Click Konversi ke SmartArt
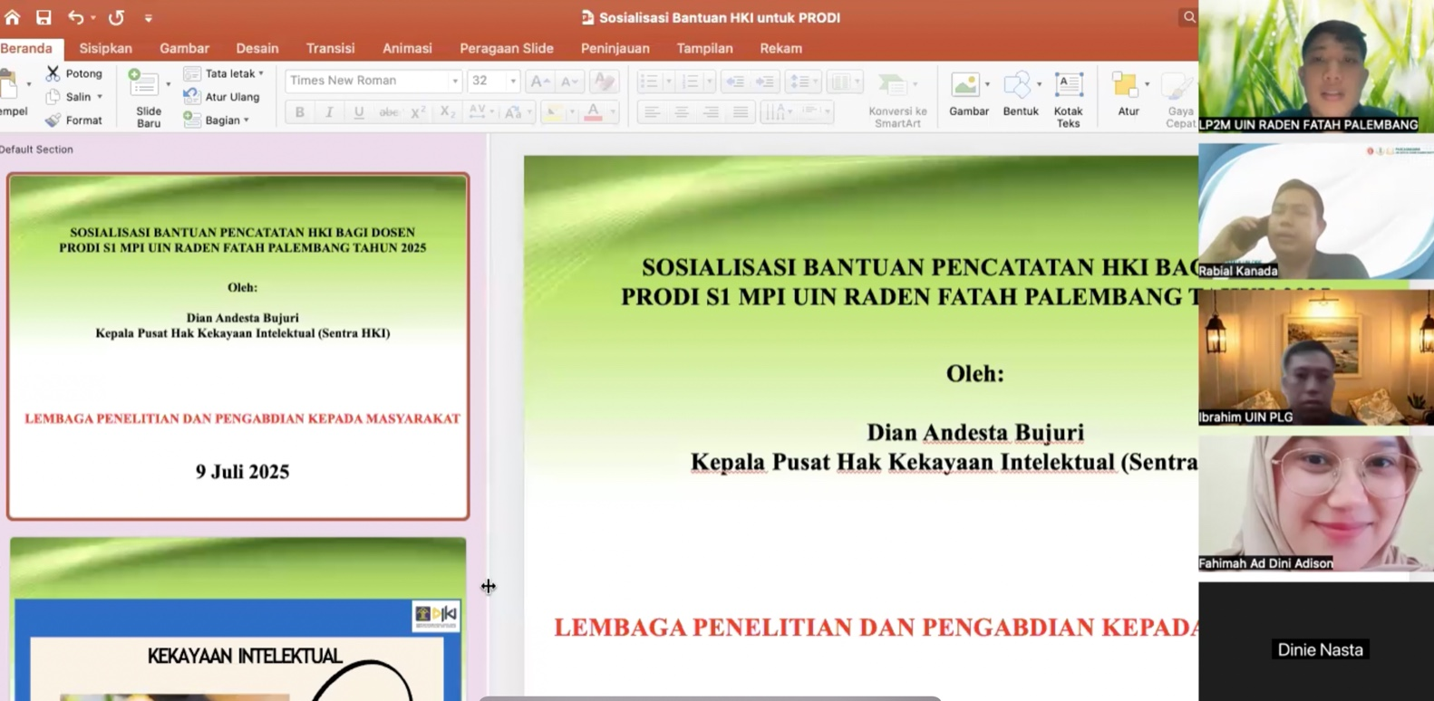The height and width of the screenshot is (701, 1434). click(x=897, y=100)
